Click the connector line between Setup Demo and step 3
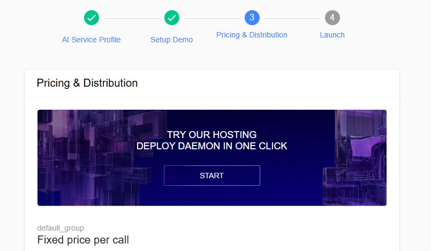This screenshot has width=431, height=251. [x=212, y=18]
